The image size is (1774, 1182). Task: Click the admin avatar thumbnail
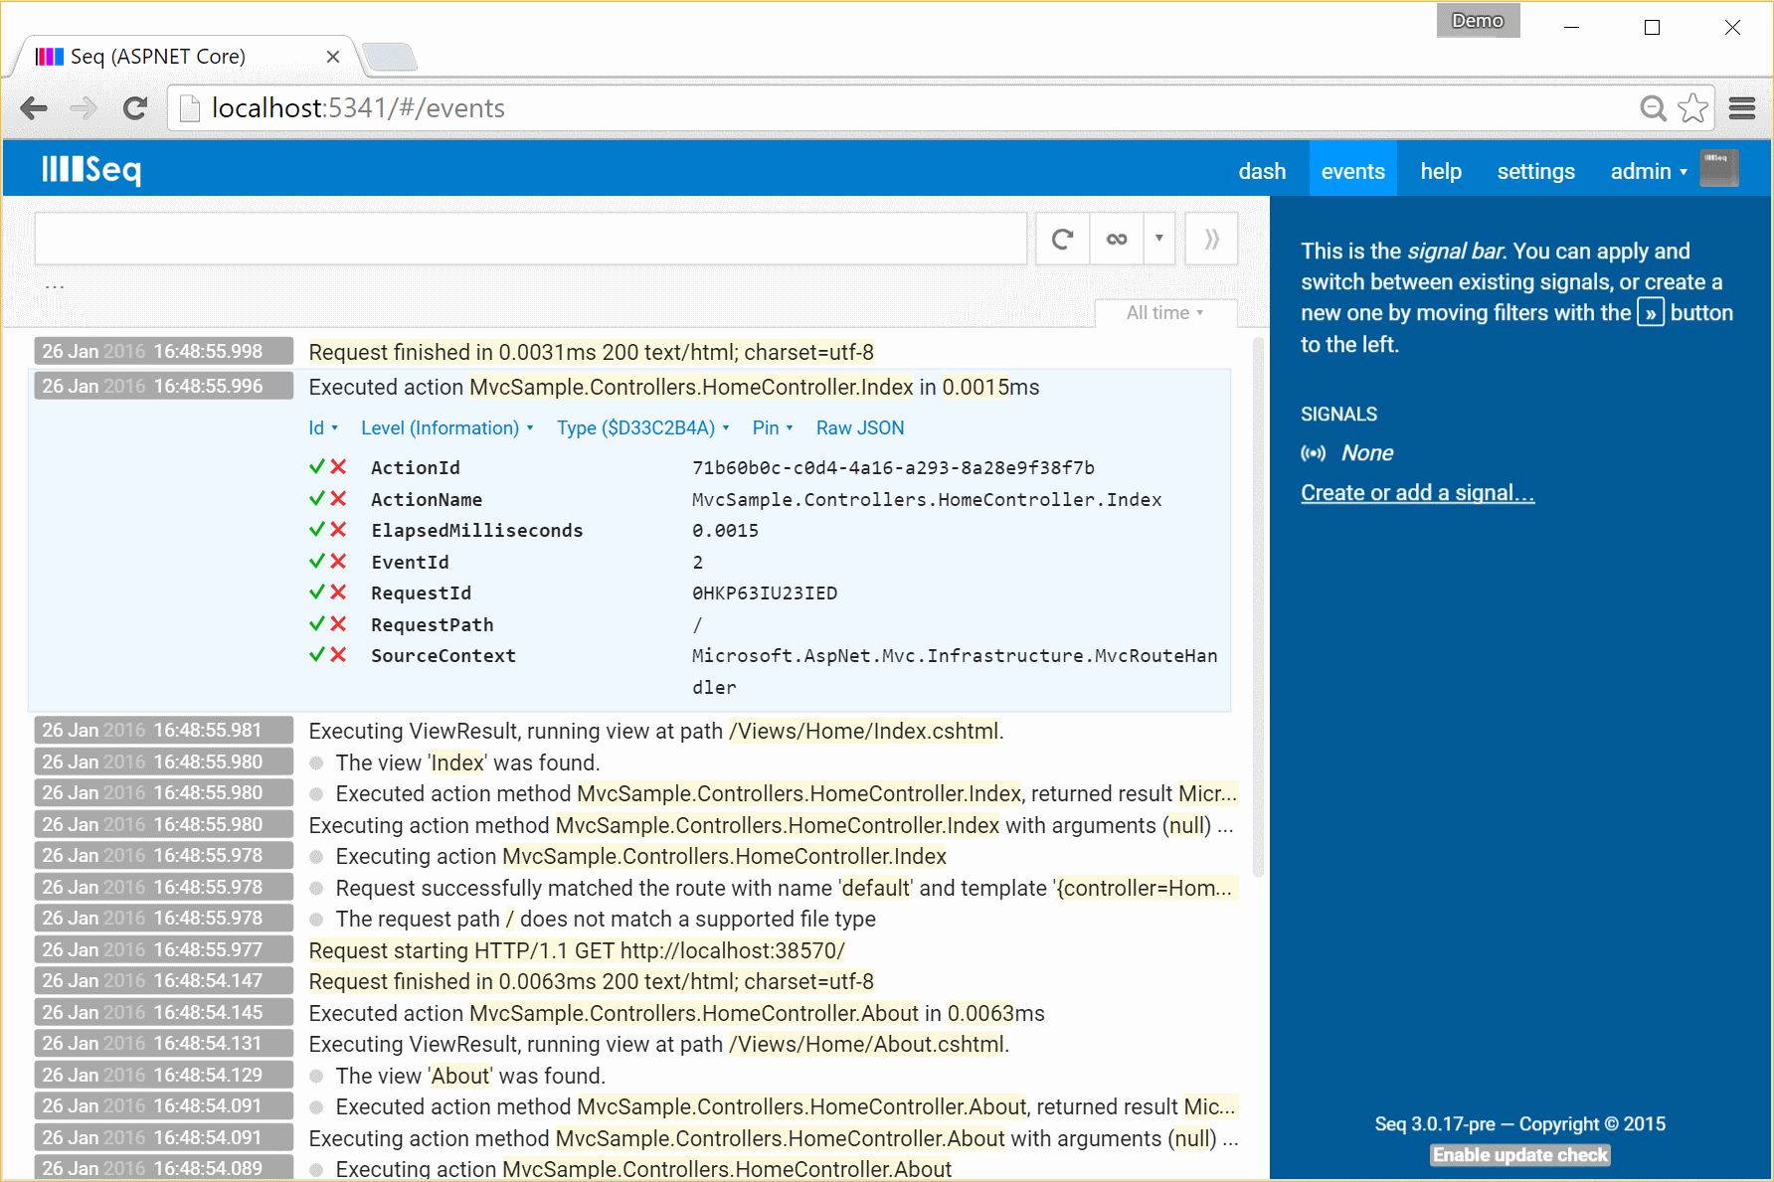1719,169
